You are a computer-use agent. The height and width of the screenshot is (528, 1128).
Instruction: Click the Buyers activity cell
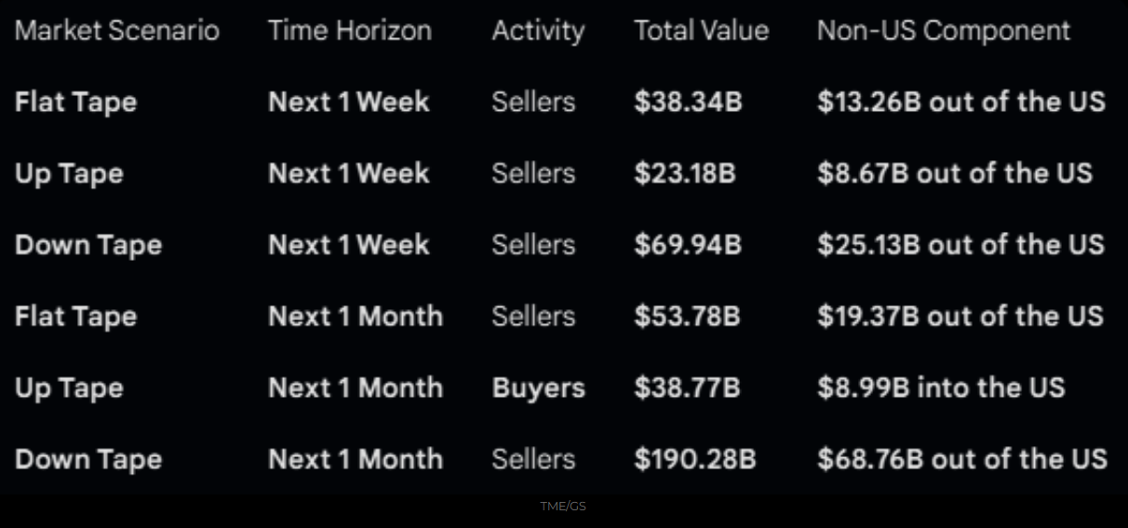[539, 387]
